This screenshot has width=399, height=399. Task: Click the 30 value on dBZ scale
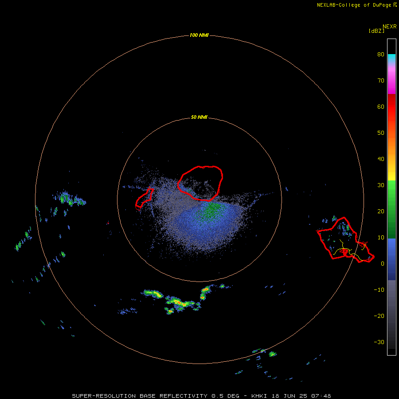coord(381,185)
